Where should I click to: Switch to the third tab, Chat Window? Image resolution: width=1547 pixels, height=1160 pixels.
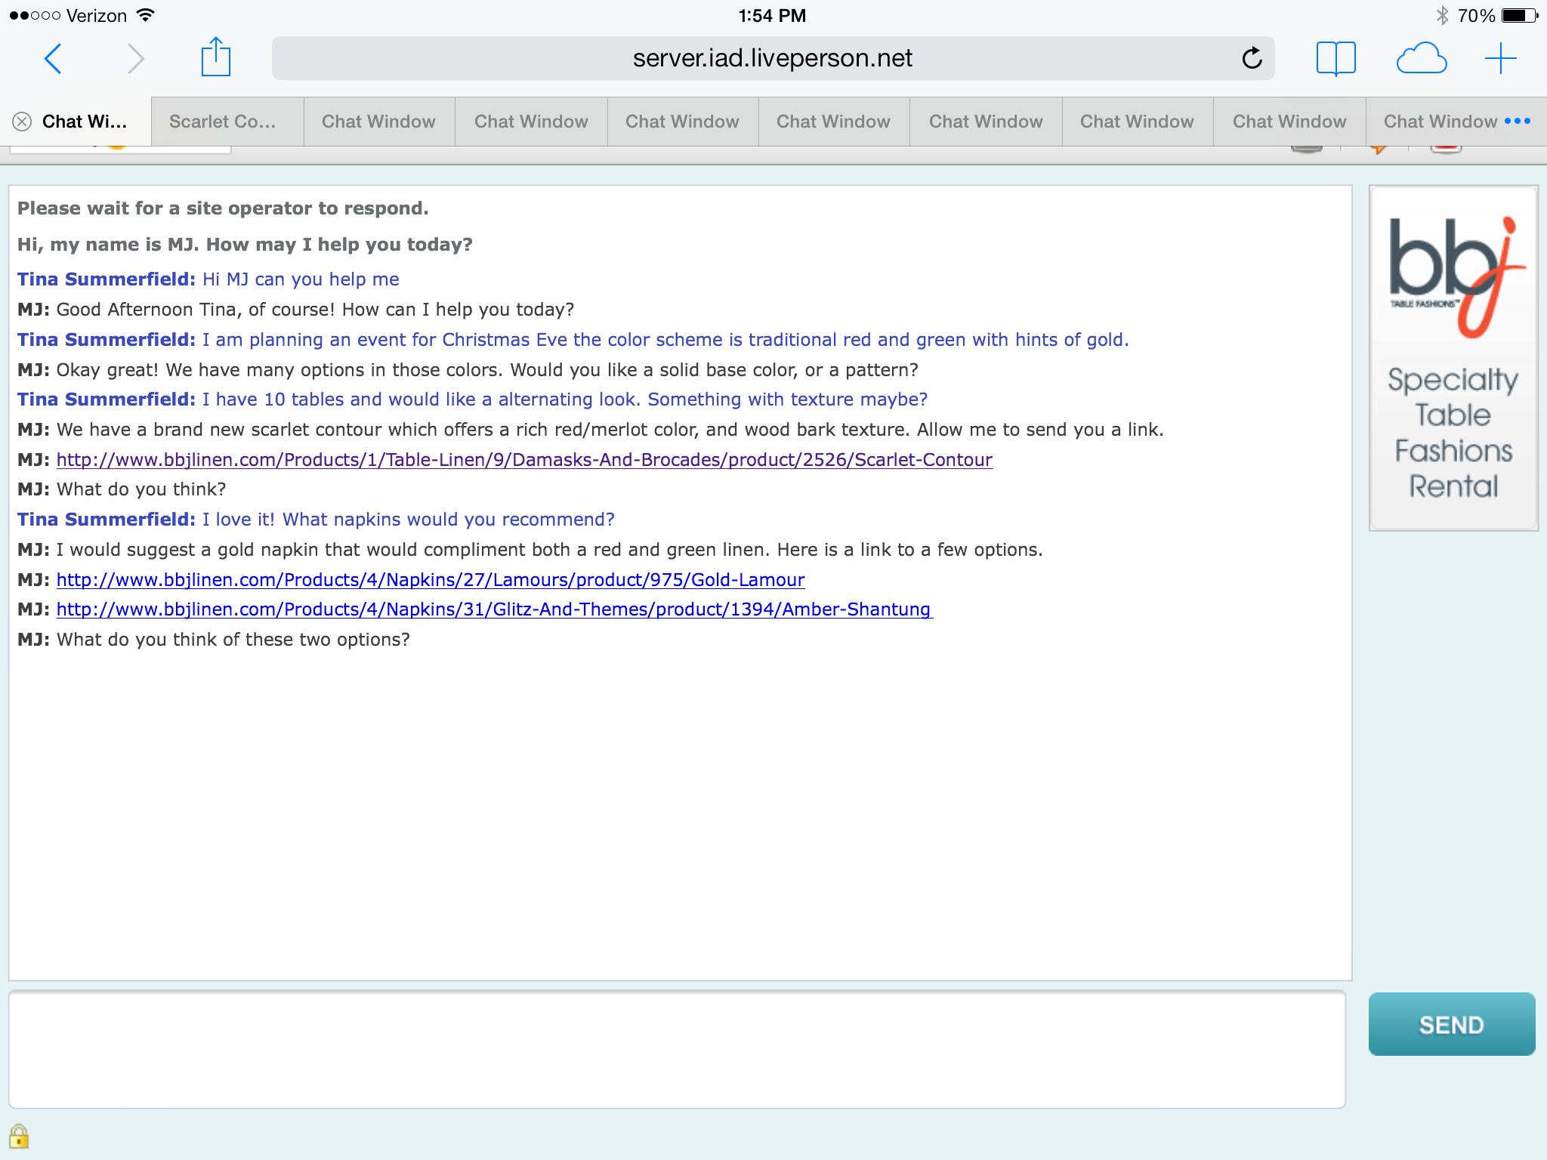click(379, 122)
